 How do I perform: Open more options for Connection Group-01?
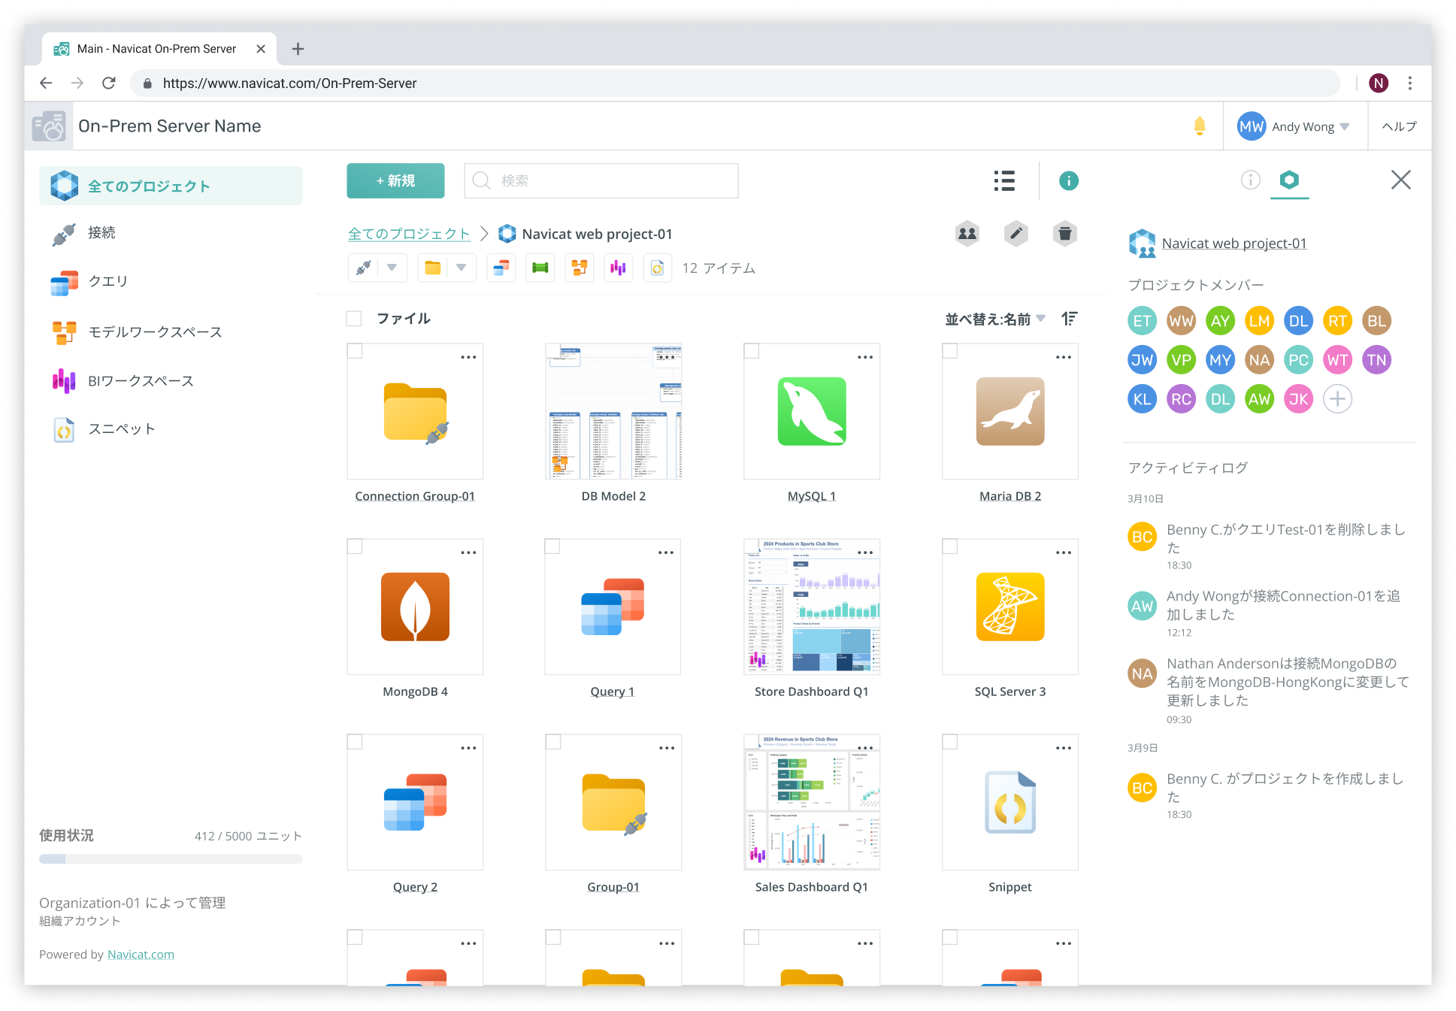tap(468, 357)
